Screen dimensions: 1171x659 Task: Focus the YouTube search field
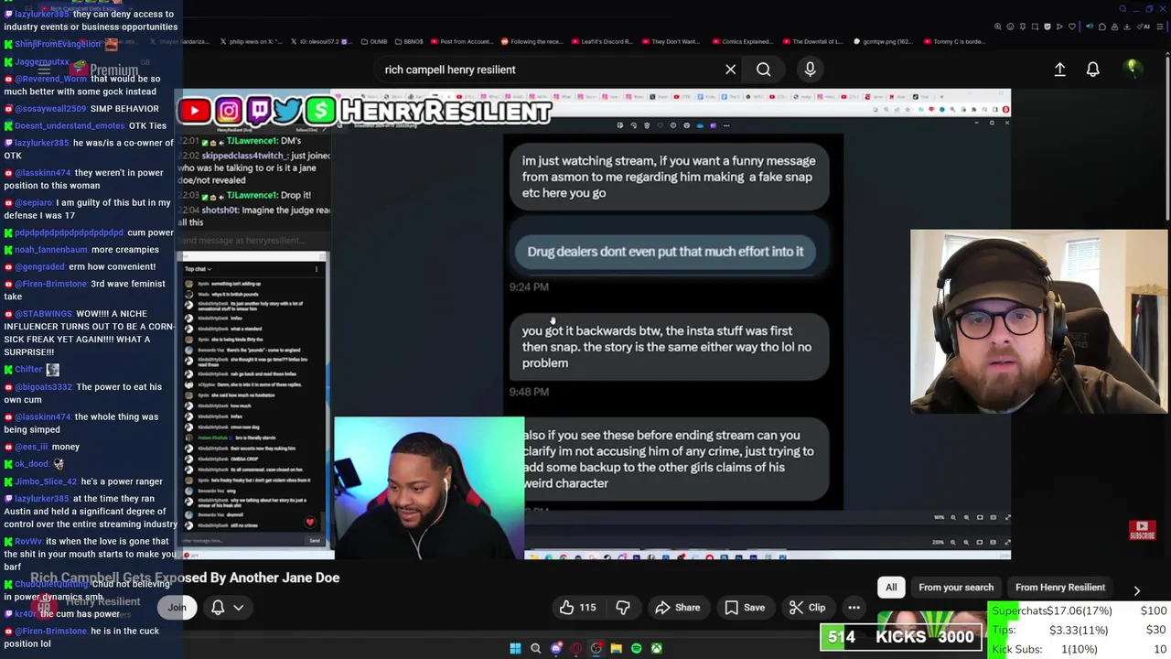coord(549,70)
